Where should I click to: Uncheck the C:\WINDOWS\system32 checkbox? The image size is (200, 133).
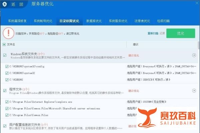tap(7, 73)
